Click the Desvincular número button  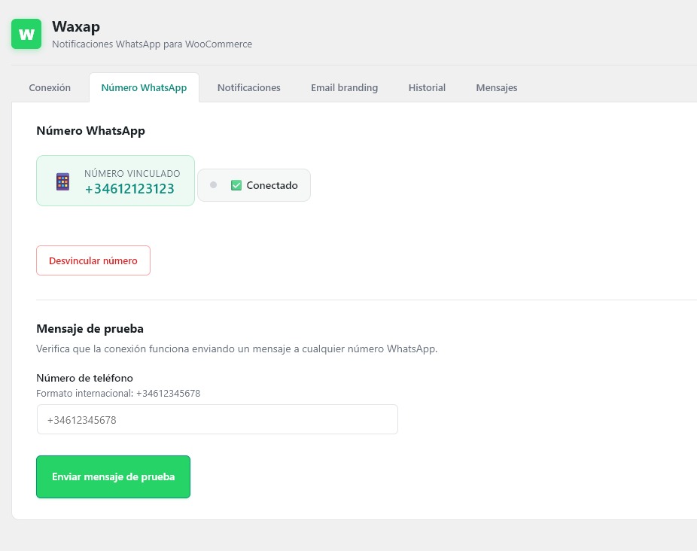pos(93,260)
